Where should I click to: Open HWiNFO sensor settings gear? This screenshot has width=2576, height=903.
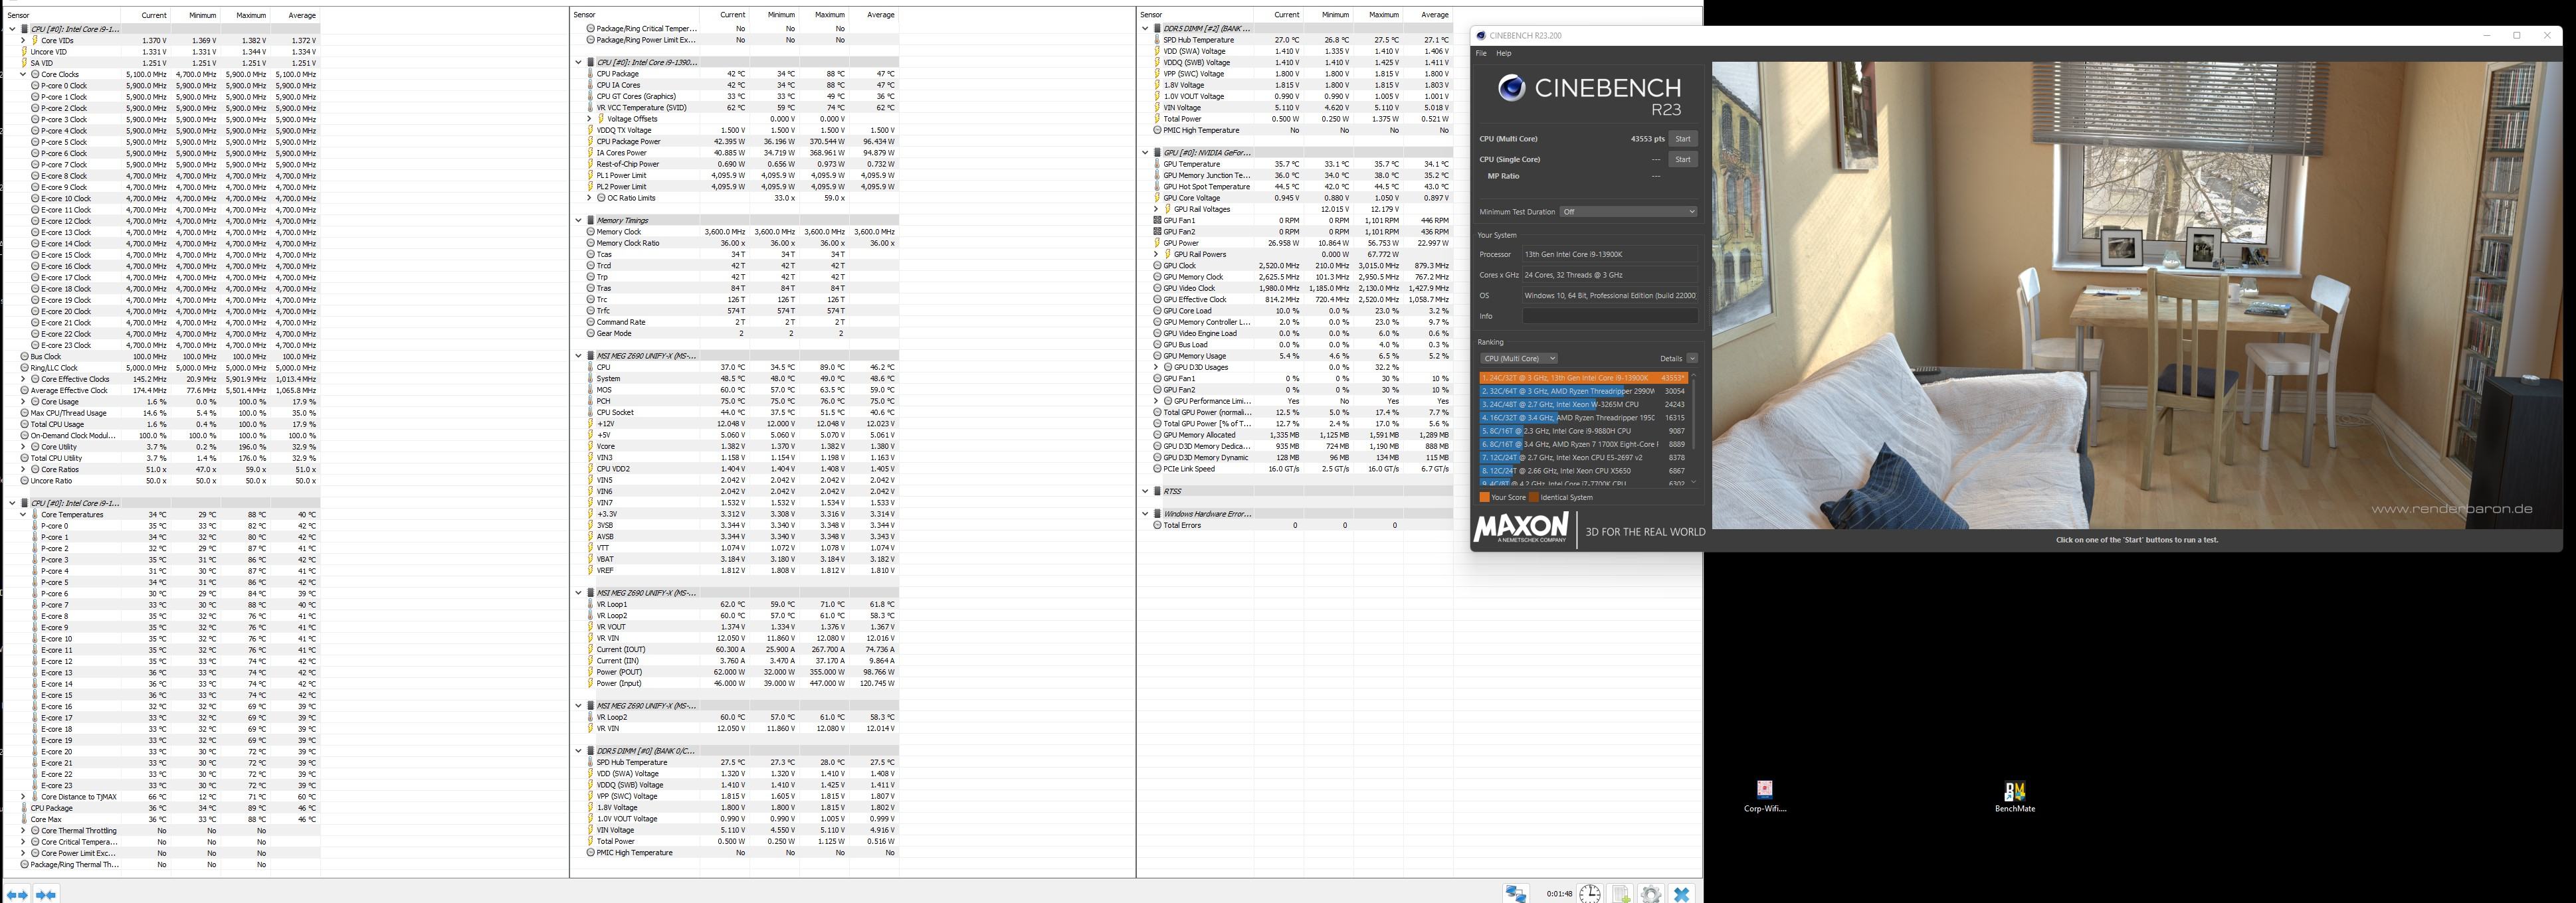[x=1651, y=894]
